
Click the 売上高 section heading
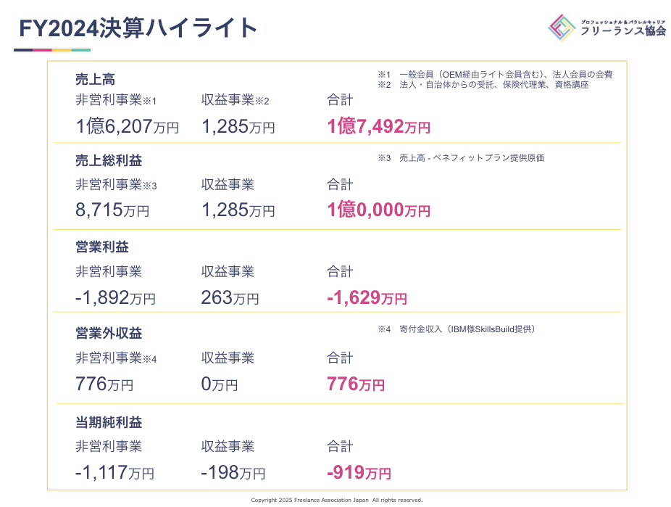coord(95,80)
